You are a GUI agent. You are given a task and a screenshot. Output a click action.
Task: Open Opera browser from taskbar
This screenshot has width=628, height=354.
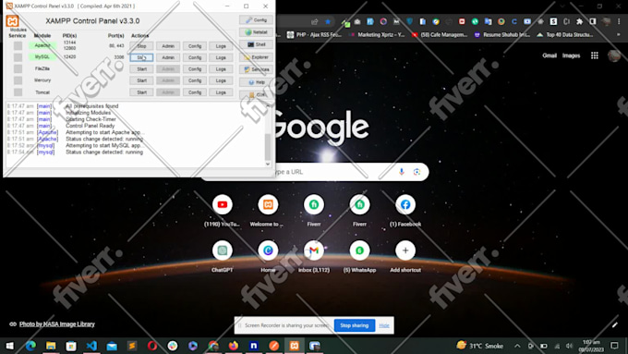click(x=152, y=346)
